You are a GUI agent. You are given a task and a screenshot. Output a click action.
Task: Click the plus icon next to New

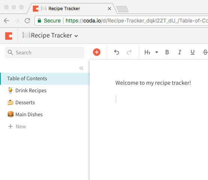coord(10,126)
